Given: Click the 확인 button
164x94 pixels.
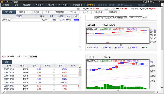Looking at the screenshot, I should coord(145,18).
